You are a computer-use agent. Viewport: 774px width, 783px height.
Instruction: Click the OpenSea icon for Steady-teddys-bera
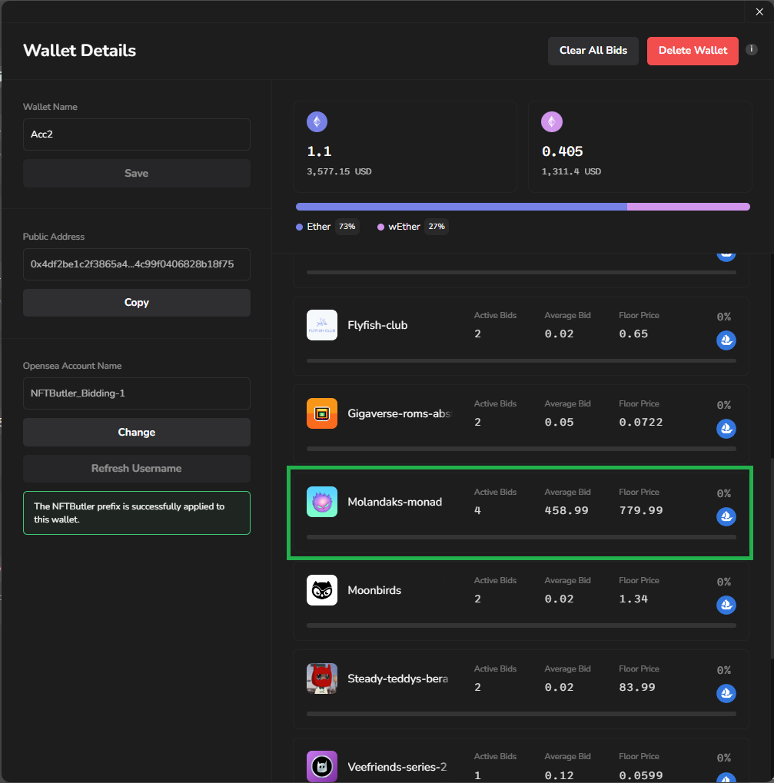(x=726, y=693)
